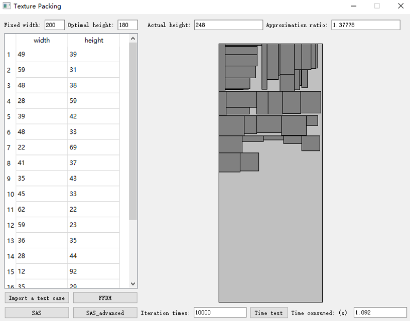The image size is (410, 321).
Task: Run the SAS algorithm button
Action: (x=37, y=313)
